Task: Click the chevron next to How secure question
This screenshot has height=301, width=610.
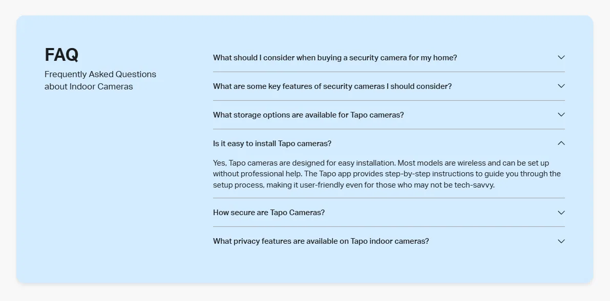Action: tap(561, 213)
